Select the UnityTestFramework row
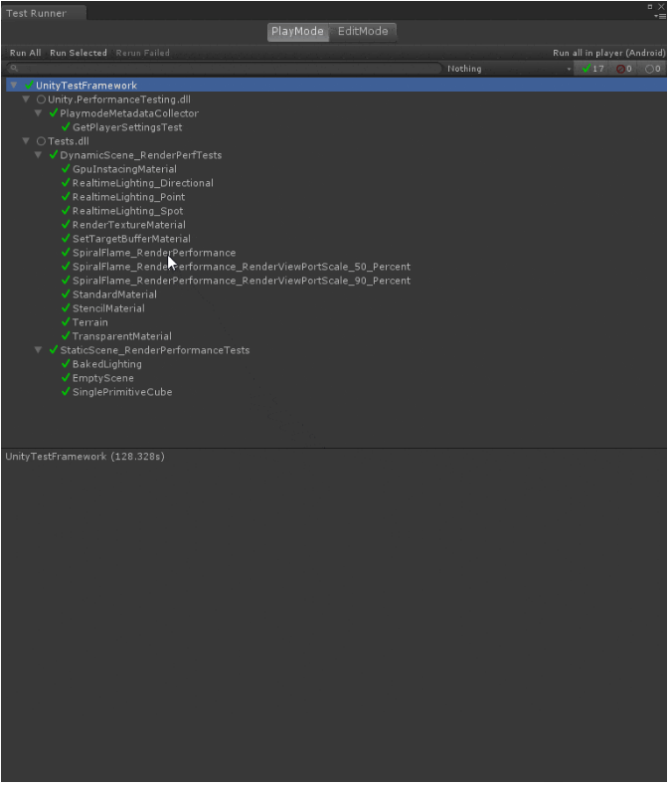 point(336,86)
